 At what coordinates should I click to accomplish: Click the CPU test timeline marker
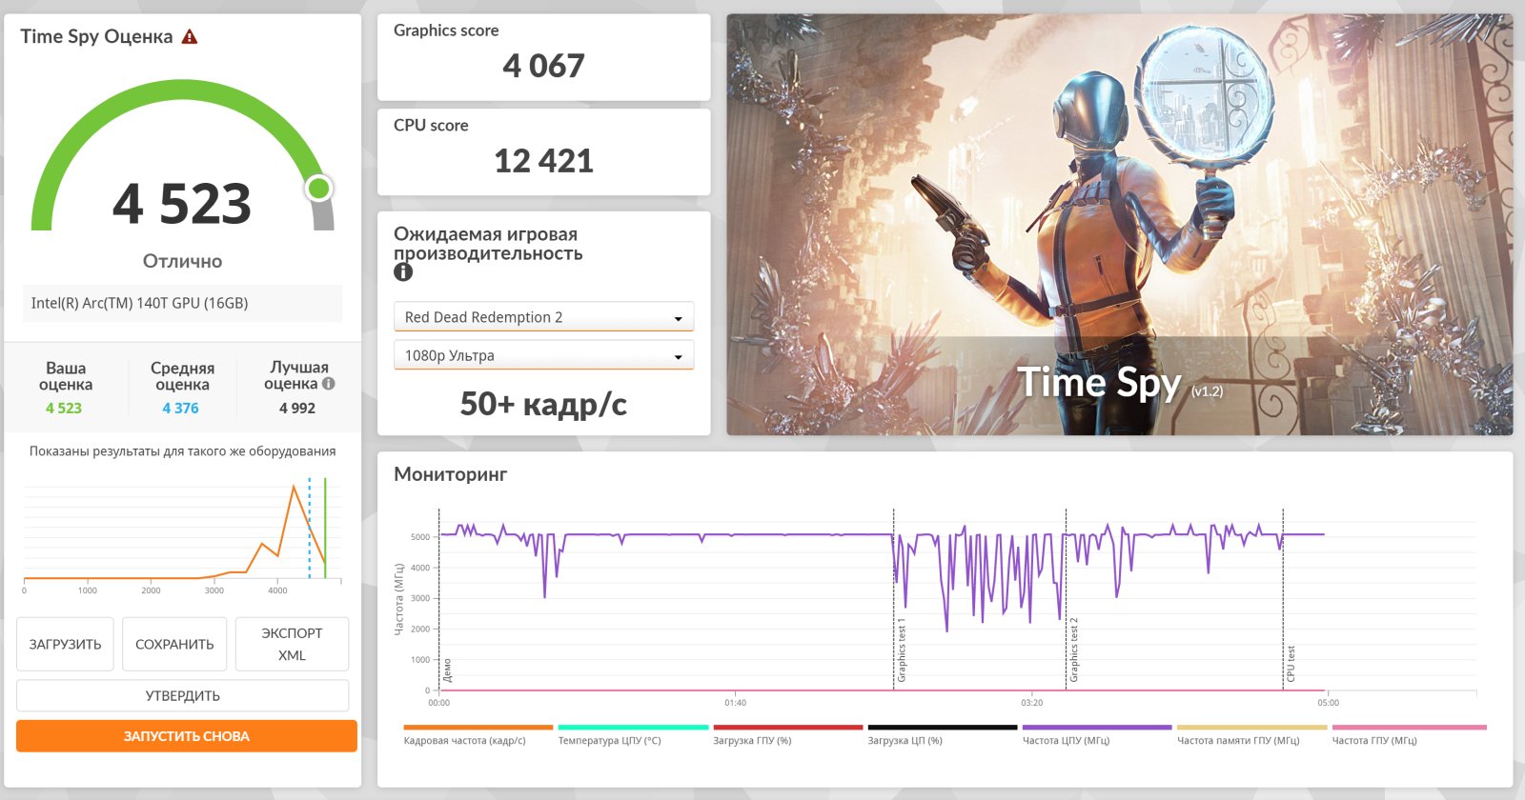coord(1291,663)
